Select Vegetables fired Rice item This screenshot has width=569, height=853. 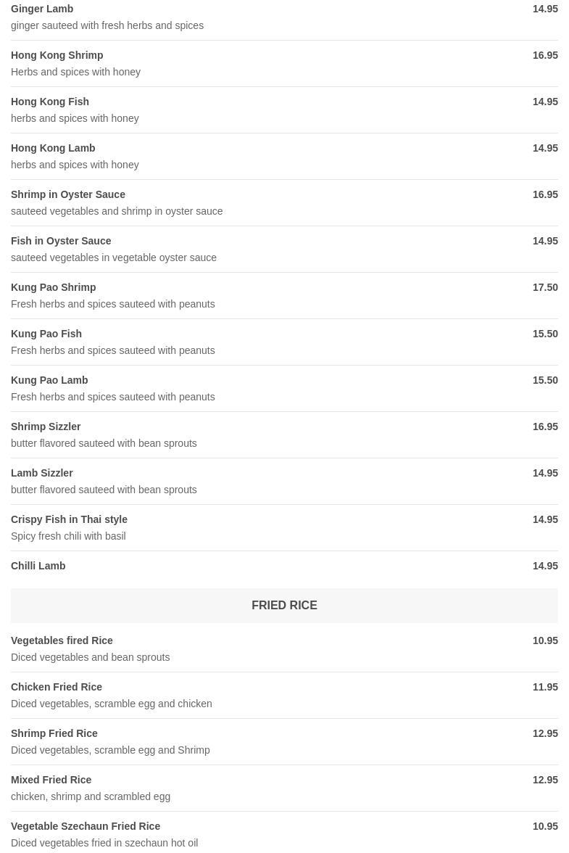click(x=62, y=640)
